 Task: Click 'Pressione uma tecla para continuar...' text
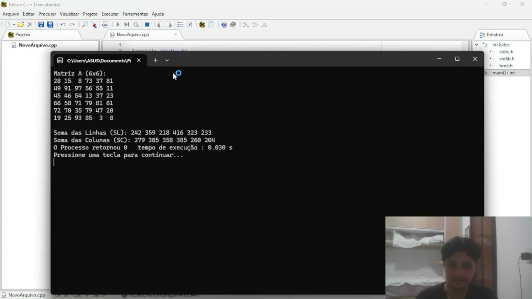click(x=118, y=155)
